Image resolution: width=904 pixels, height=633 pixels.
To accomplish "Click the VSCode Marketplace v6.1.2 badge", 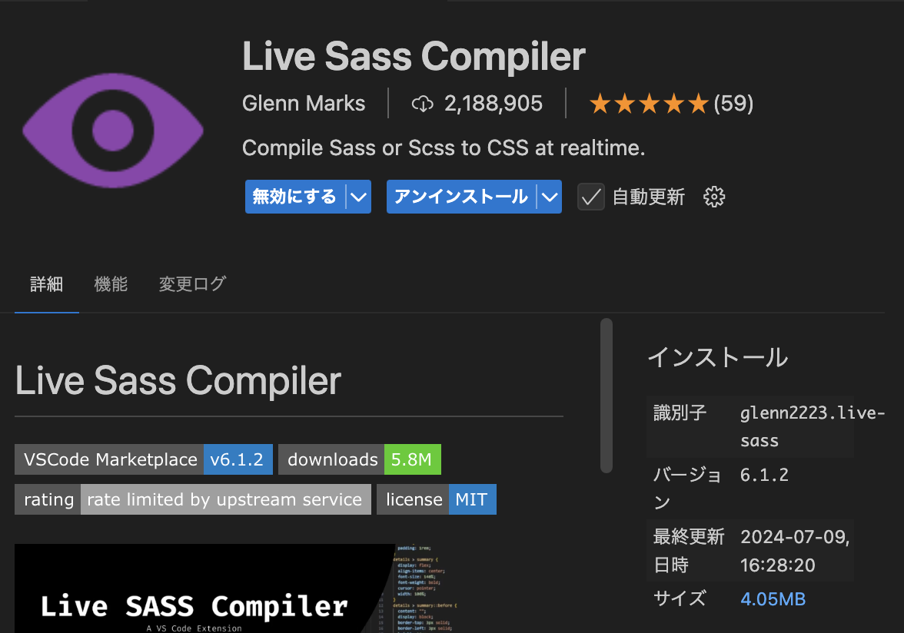I will (144, 459).
